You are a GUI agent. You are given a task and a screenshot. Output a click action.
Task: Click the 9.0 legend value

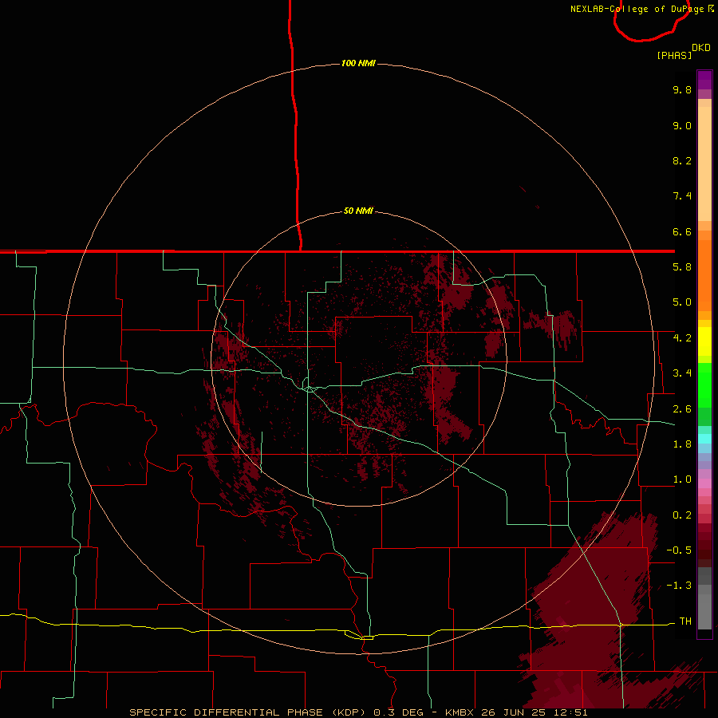click(682, 125)
